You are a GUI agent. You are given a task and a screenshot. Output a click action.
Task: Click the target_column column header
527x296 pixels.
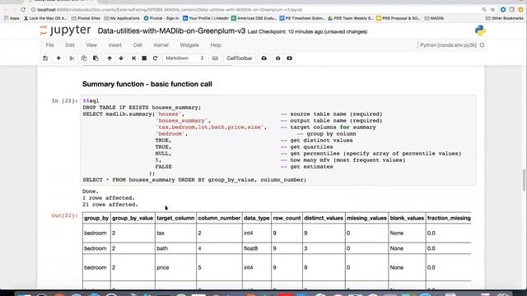[175, 218]
